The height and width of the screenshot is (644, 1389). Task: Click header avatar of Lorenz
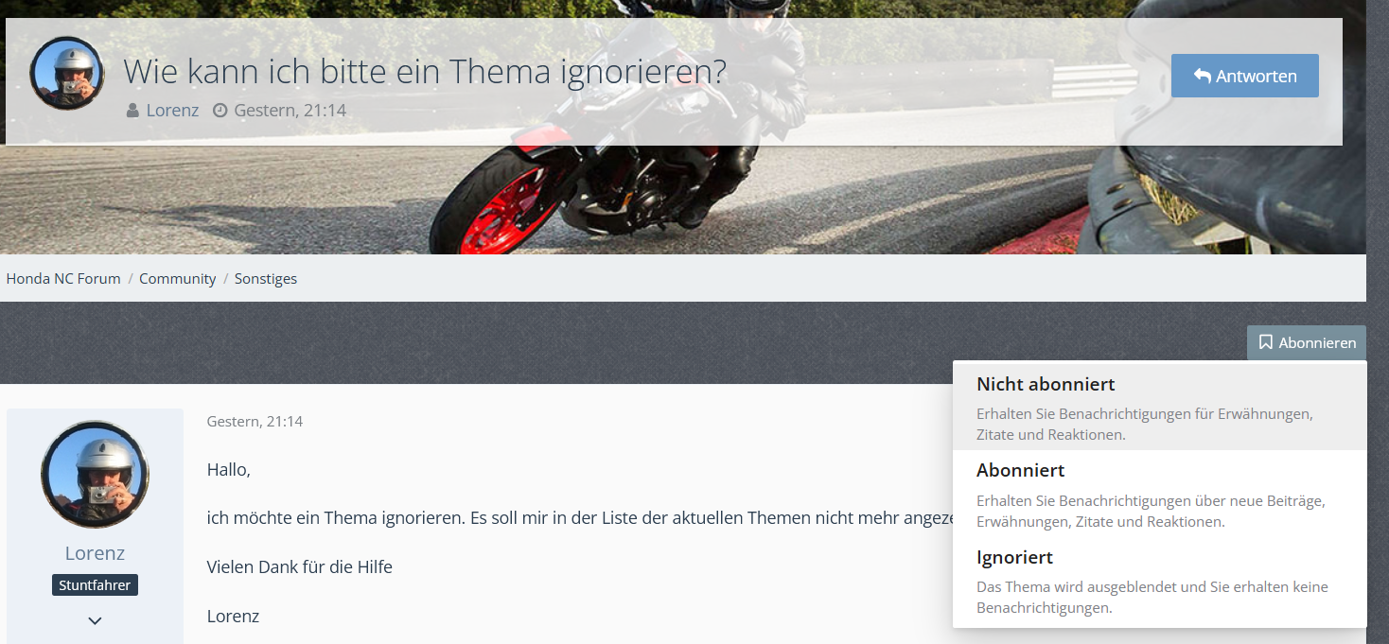click(67, 74)
